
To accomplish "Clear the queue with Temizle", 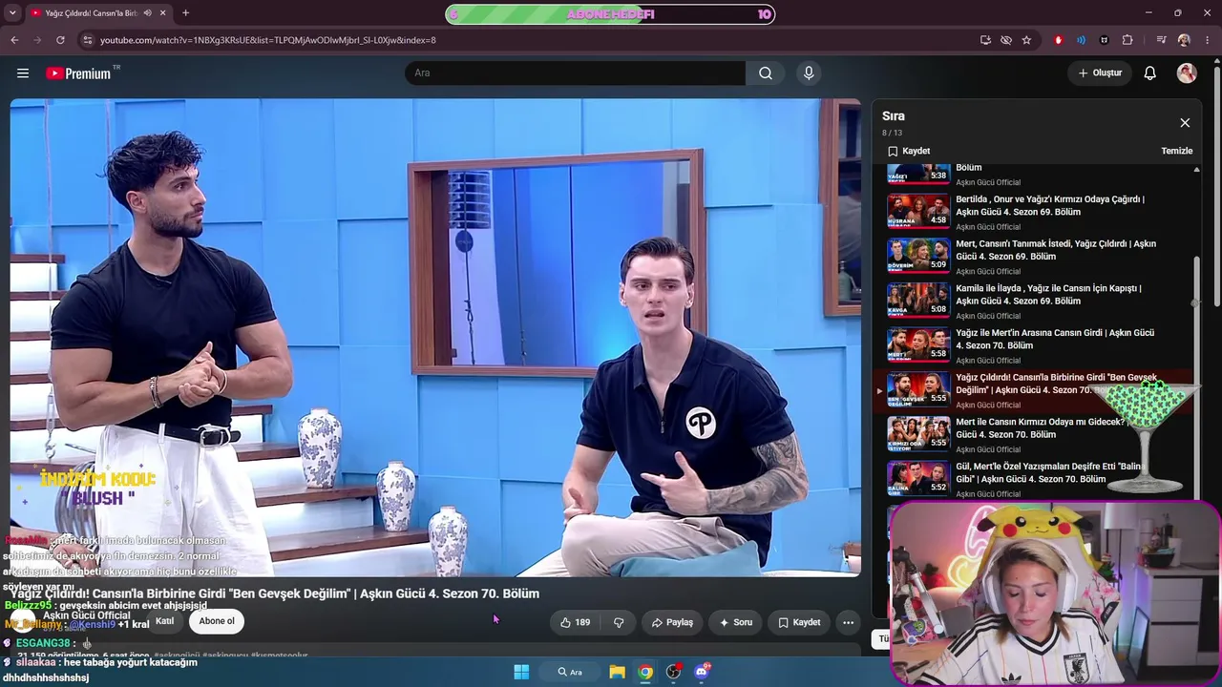I will [x=1176, y=151].
